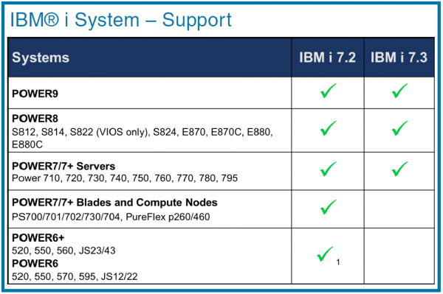Click POWER6 row checkmark with footnote
443x294 pixels.
click(325, 254)
